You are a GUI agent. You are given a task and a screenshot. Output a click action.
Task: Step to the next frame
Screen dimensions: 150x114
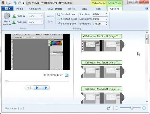point(45,88)
